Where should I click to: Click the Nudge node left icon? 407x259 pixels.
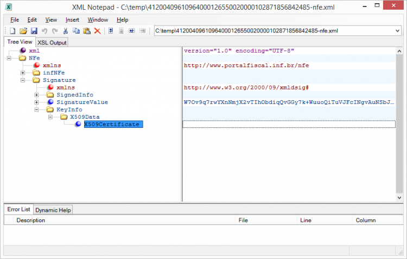click(132, 31)
